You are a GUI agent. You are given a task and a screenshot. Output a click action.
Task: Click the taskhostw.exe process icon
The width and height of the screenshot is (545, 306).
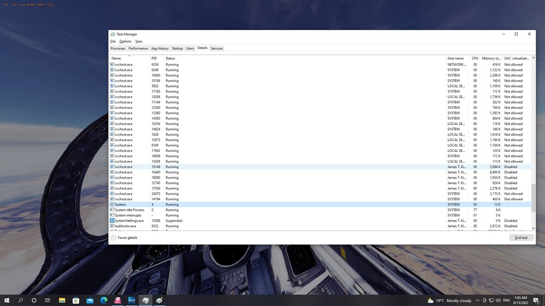click(112, 226)
